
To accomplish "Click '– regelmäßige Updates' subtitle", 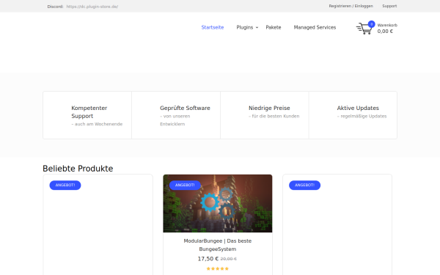I will (362, 116).
